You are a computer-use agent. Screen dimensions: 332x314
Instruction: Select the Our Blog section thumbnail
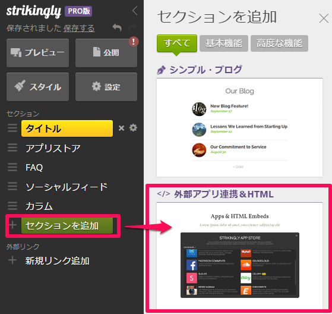239,128
